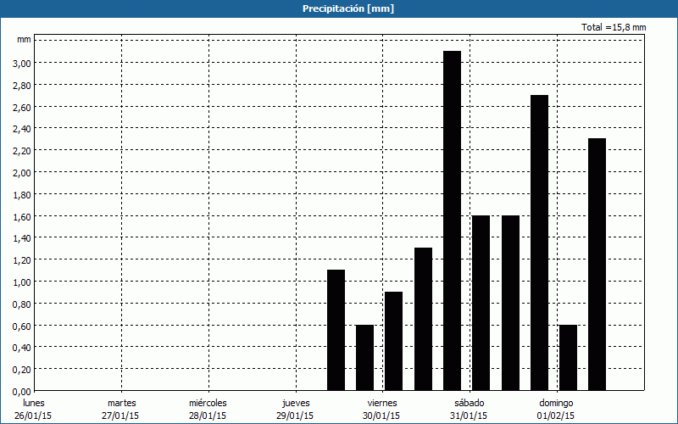The image size is (678, 424).
Task: Select the domingo 01/02/15 axis label
Action: tap(557, 409)
